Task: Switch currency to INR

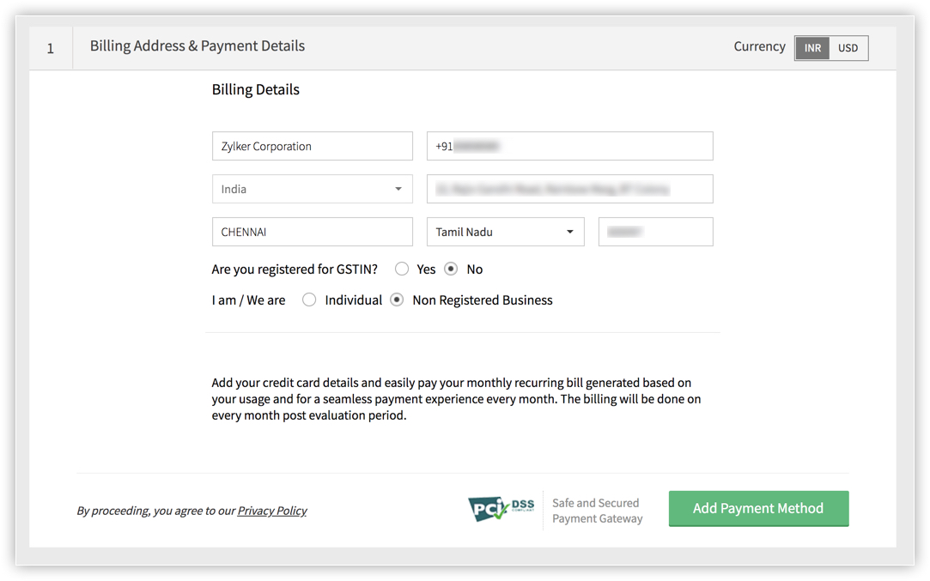Action: pyautogui.click(x=812, y=48)
